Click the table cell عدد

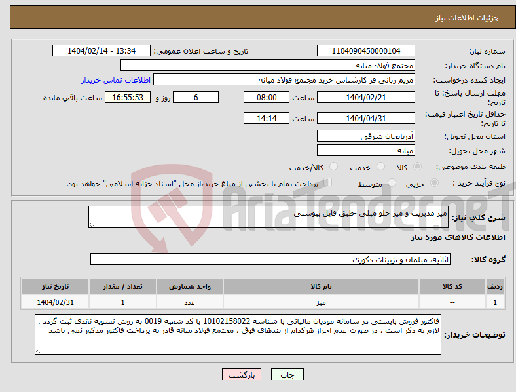coord(189,302)
